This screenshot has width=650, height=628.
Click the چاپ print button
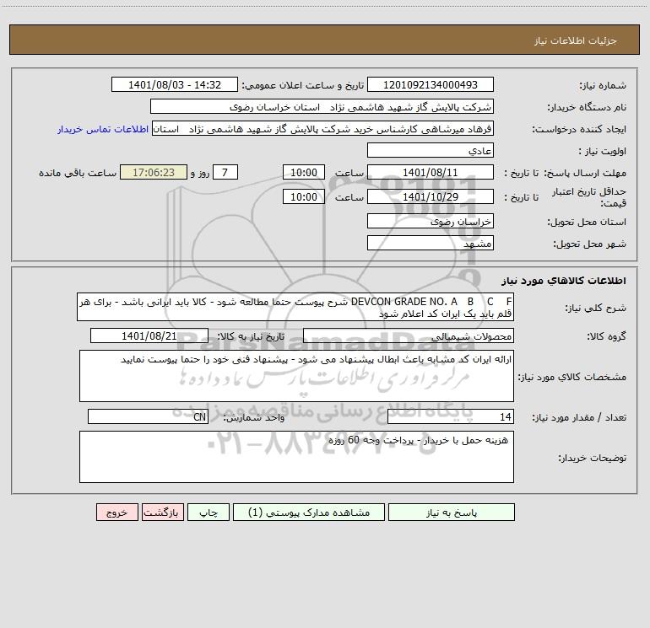click(209, 513)
